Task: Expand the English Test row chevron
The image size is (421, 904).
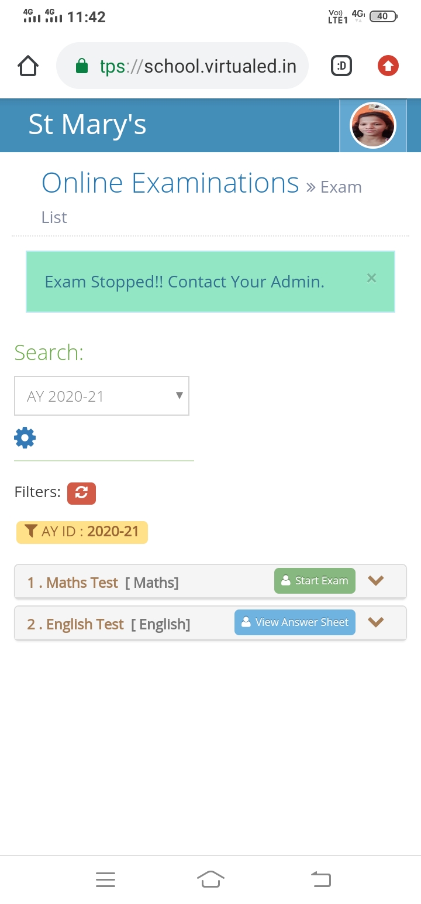Action: coord(375,622)
